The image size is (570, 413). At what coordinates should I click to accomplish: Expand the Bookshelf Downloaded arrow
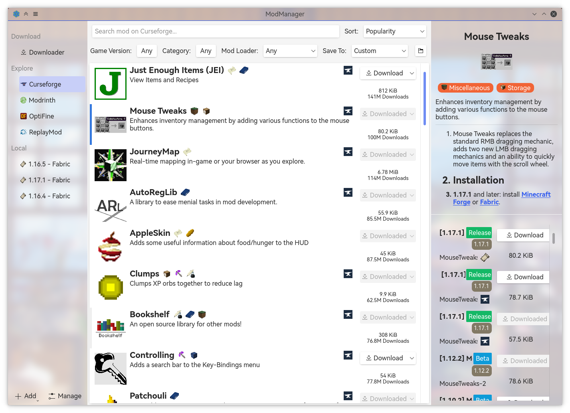coord(412,317)
